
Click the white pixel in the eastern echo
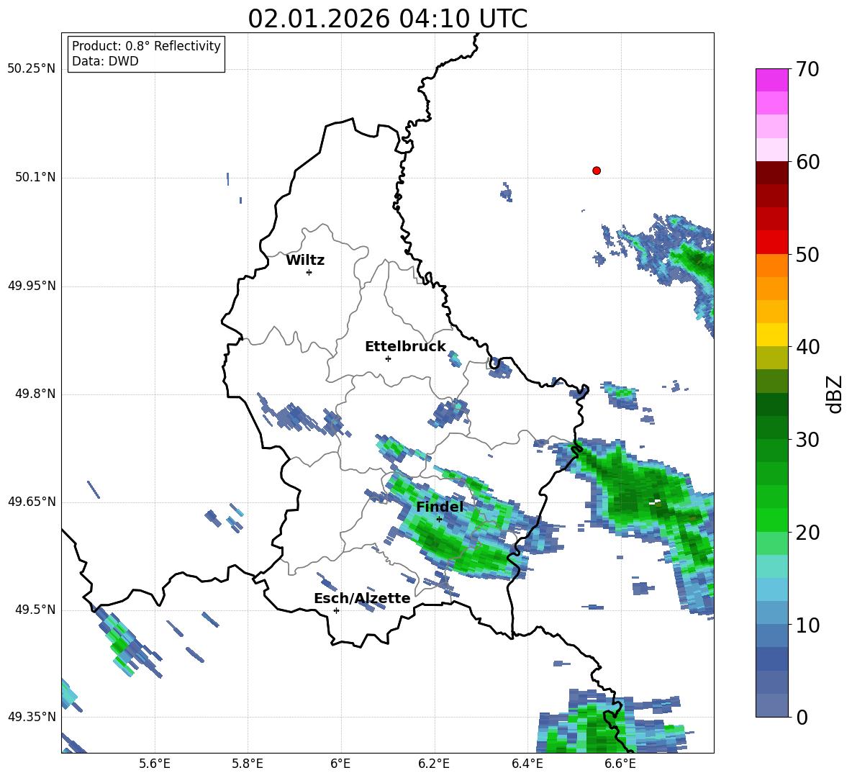pyautogui.click(x=656, y=502)
